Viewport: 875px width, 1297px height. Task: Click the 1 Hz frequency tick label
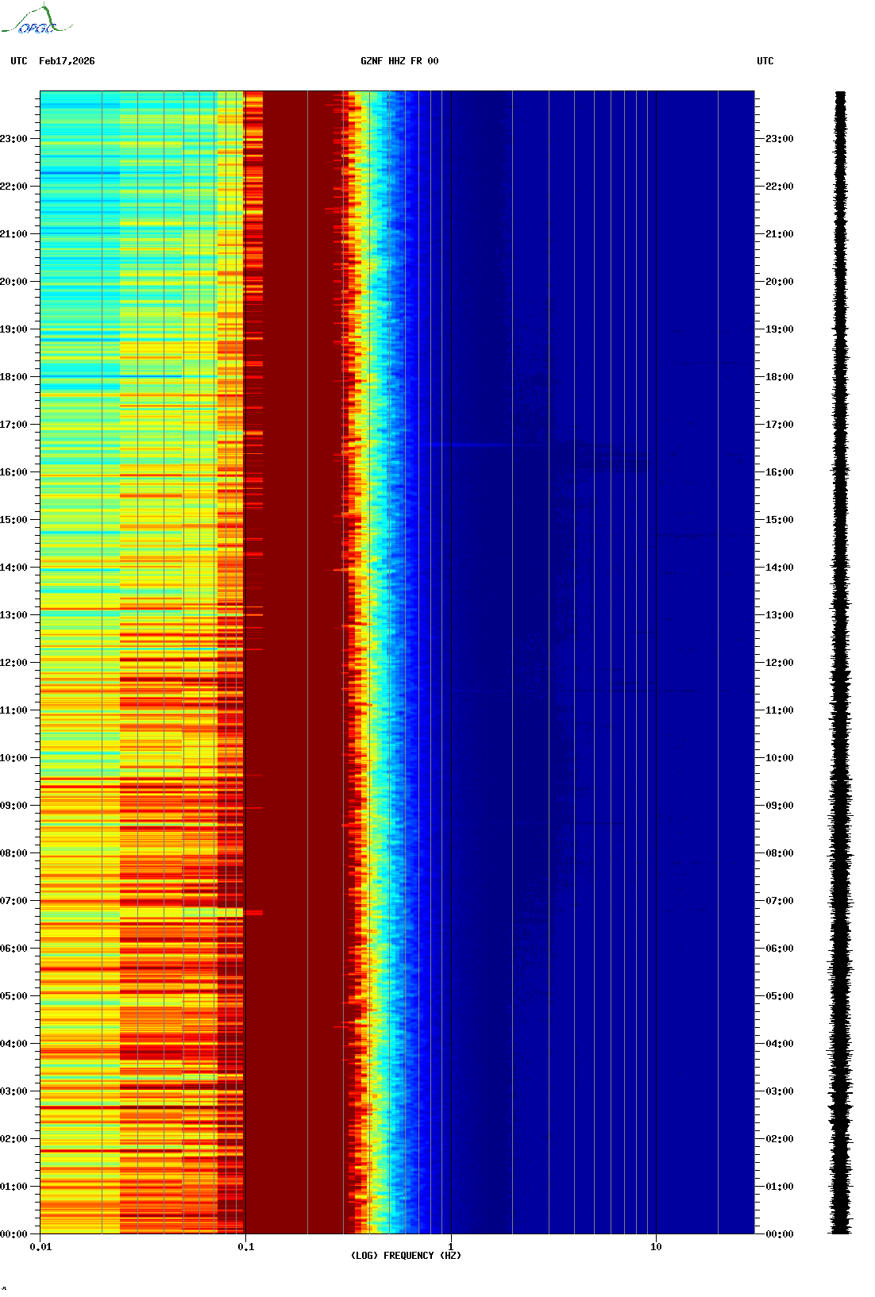(x=451, y=1247)
